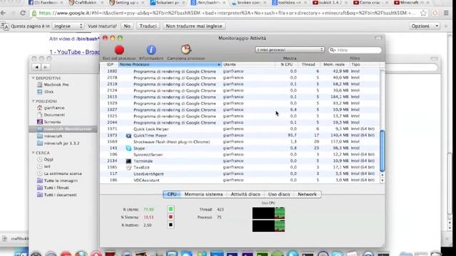Select the Quick Look Helper process row

(239, 129)
